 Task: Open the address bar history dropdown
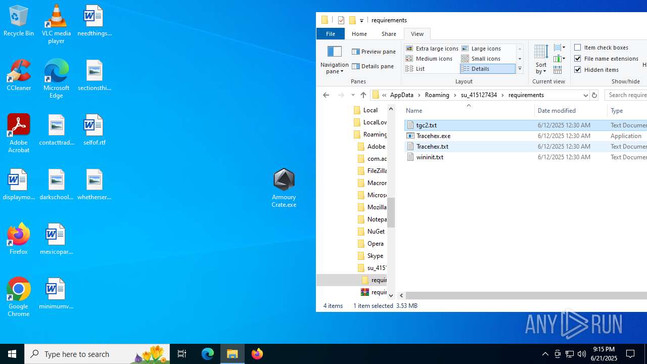(585, 95)
